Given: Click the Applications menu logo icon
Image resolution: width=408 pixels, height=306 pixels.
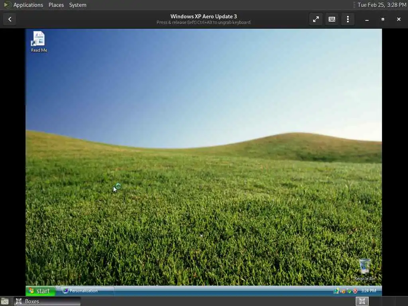Looking at the screenshot, I should tap(7, 5).
